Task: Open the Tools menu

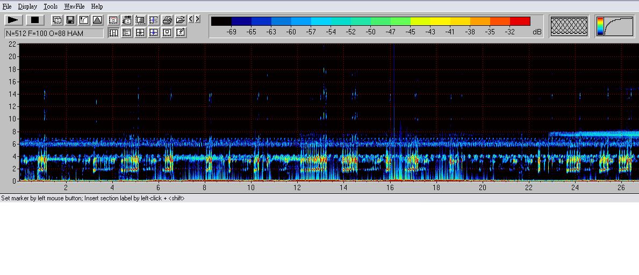Action: 51,6
